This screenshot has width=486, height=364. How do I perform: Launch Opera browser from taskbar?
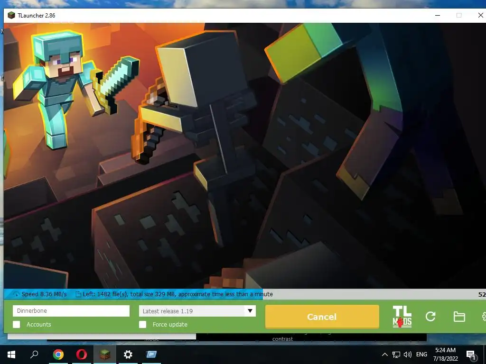pos(82,355)
